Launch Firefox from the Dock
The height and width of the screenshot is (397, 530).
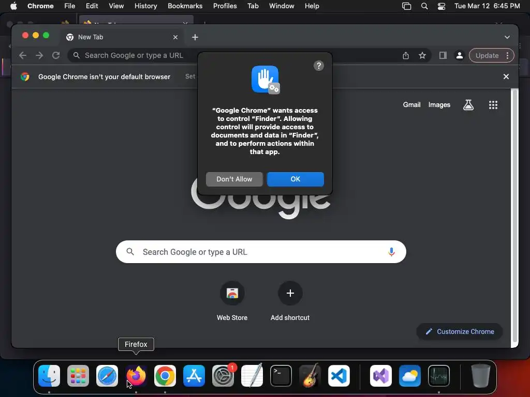click(x=136, y=376)
